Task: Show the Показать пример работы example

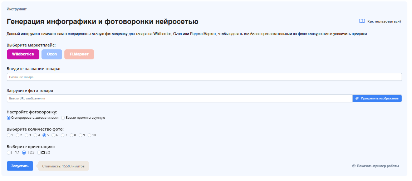Action: click(x=378, y=166)
